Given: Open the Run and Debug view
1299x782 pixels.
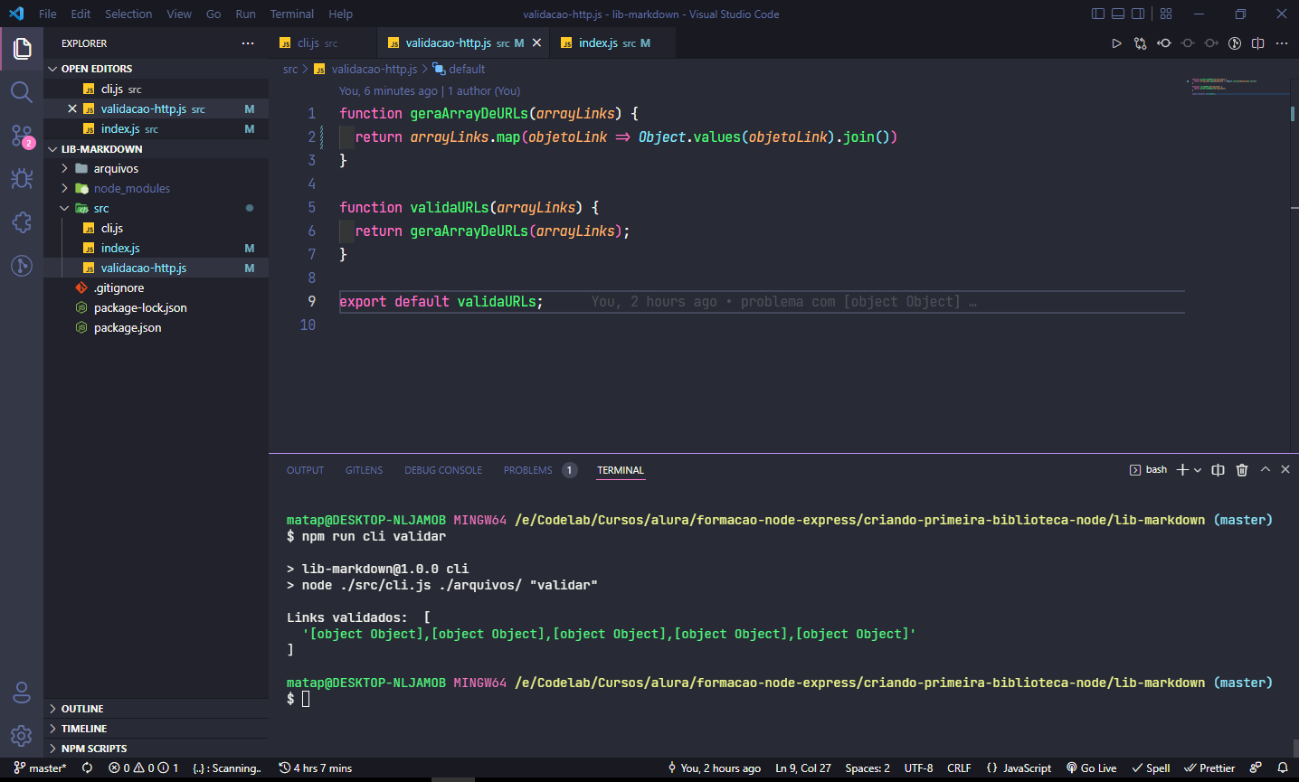Looking at the screenshot, I should point(22,178).
